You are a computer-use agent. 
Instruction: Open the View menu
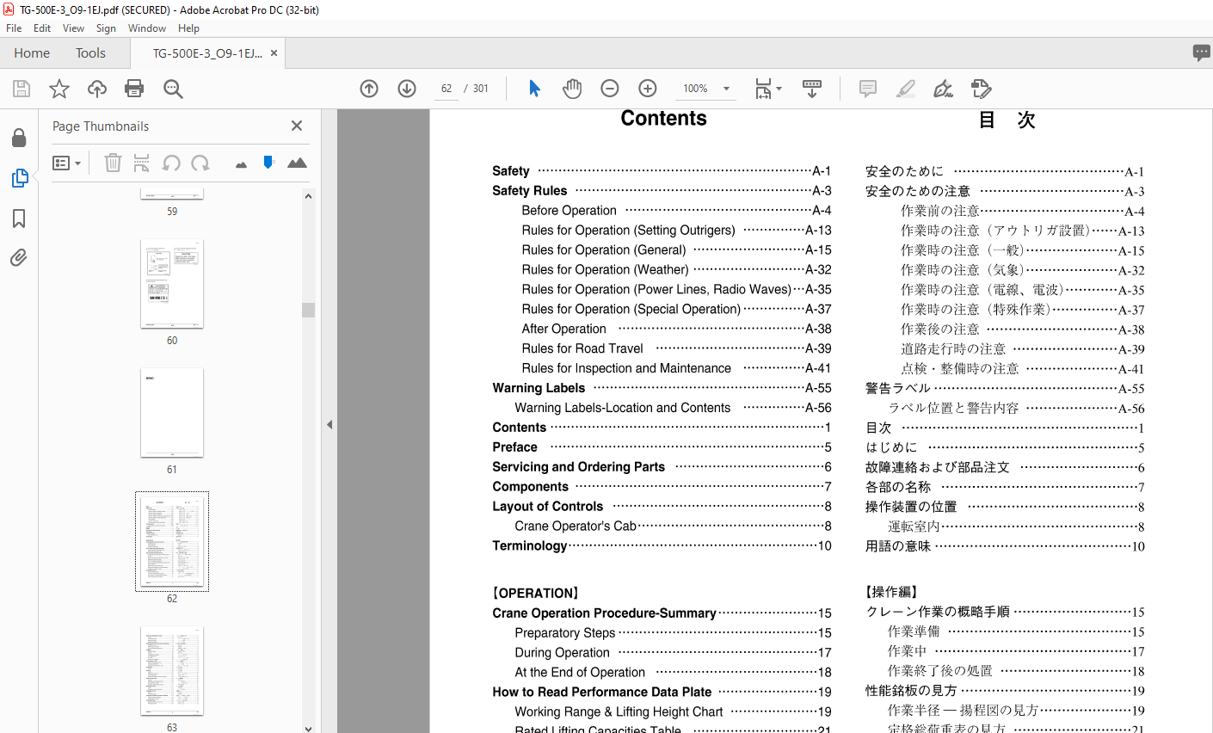pyautogui.click(x=74, y=28)
